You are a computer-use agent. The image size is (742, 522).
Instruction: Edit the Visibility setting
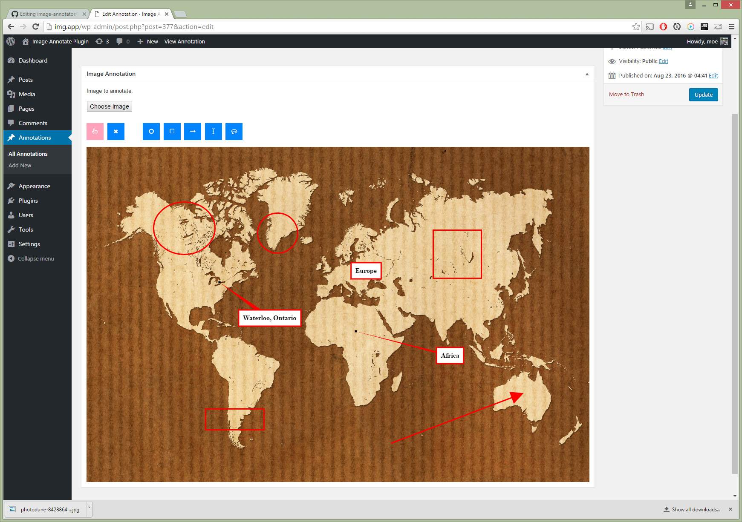tap(663, 61)
